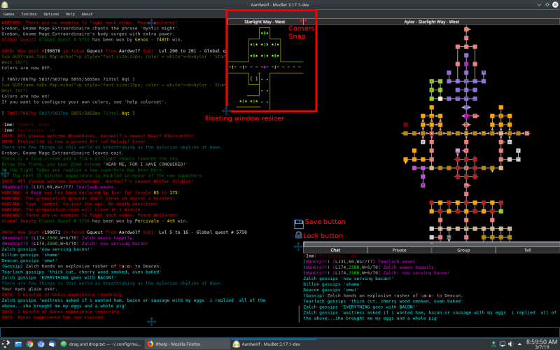Switch to the Chat tab
The height and width of the screenshot is (350, 560).
[335, 250]
